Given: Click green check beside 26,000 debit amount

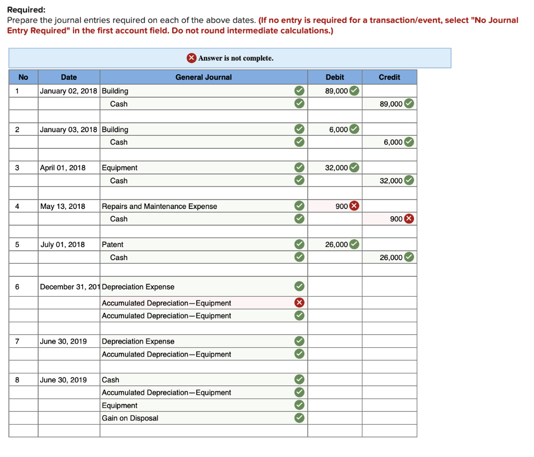Looking at the screenshot, I should coord(354,244).
